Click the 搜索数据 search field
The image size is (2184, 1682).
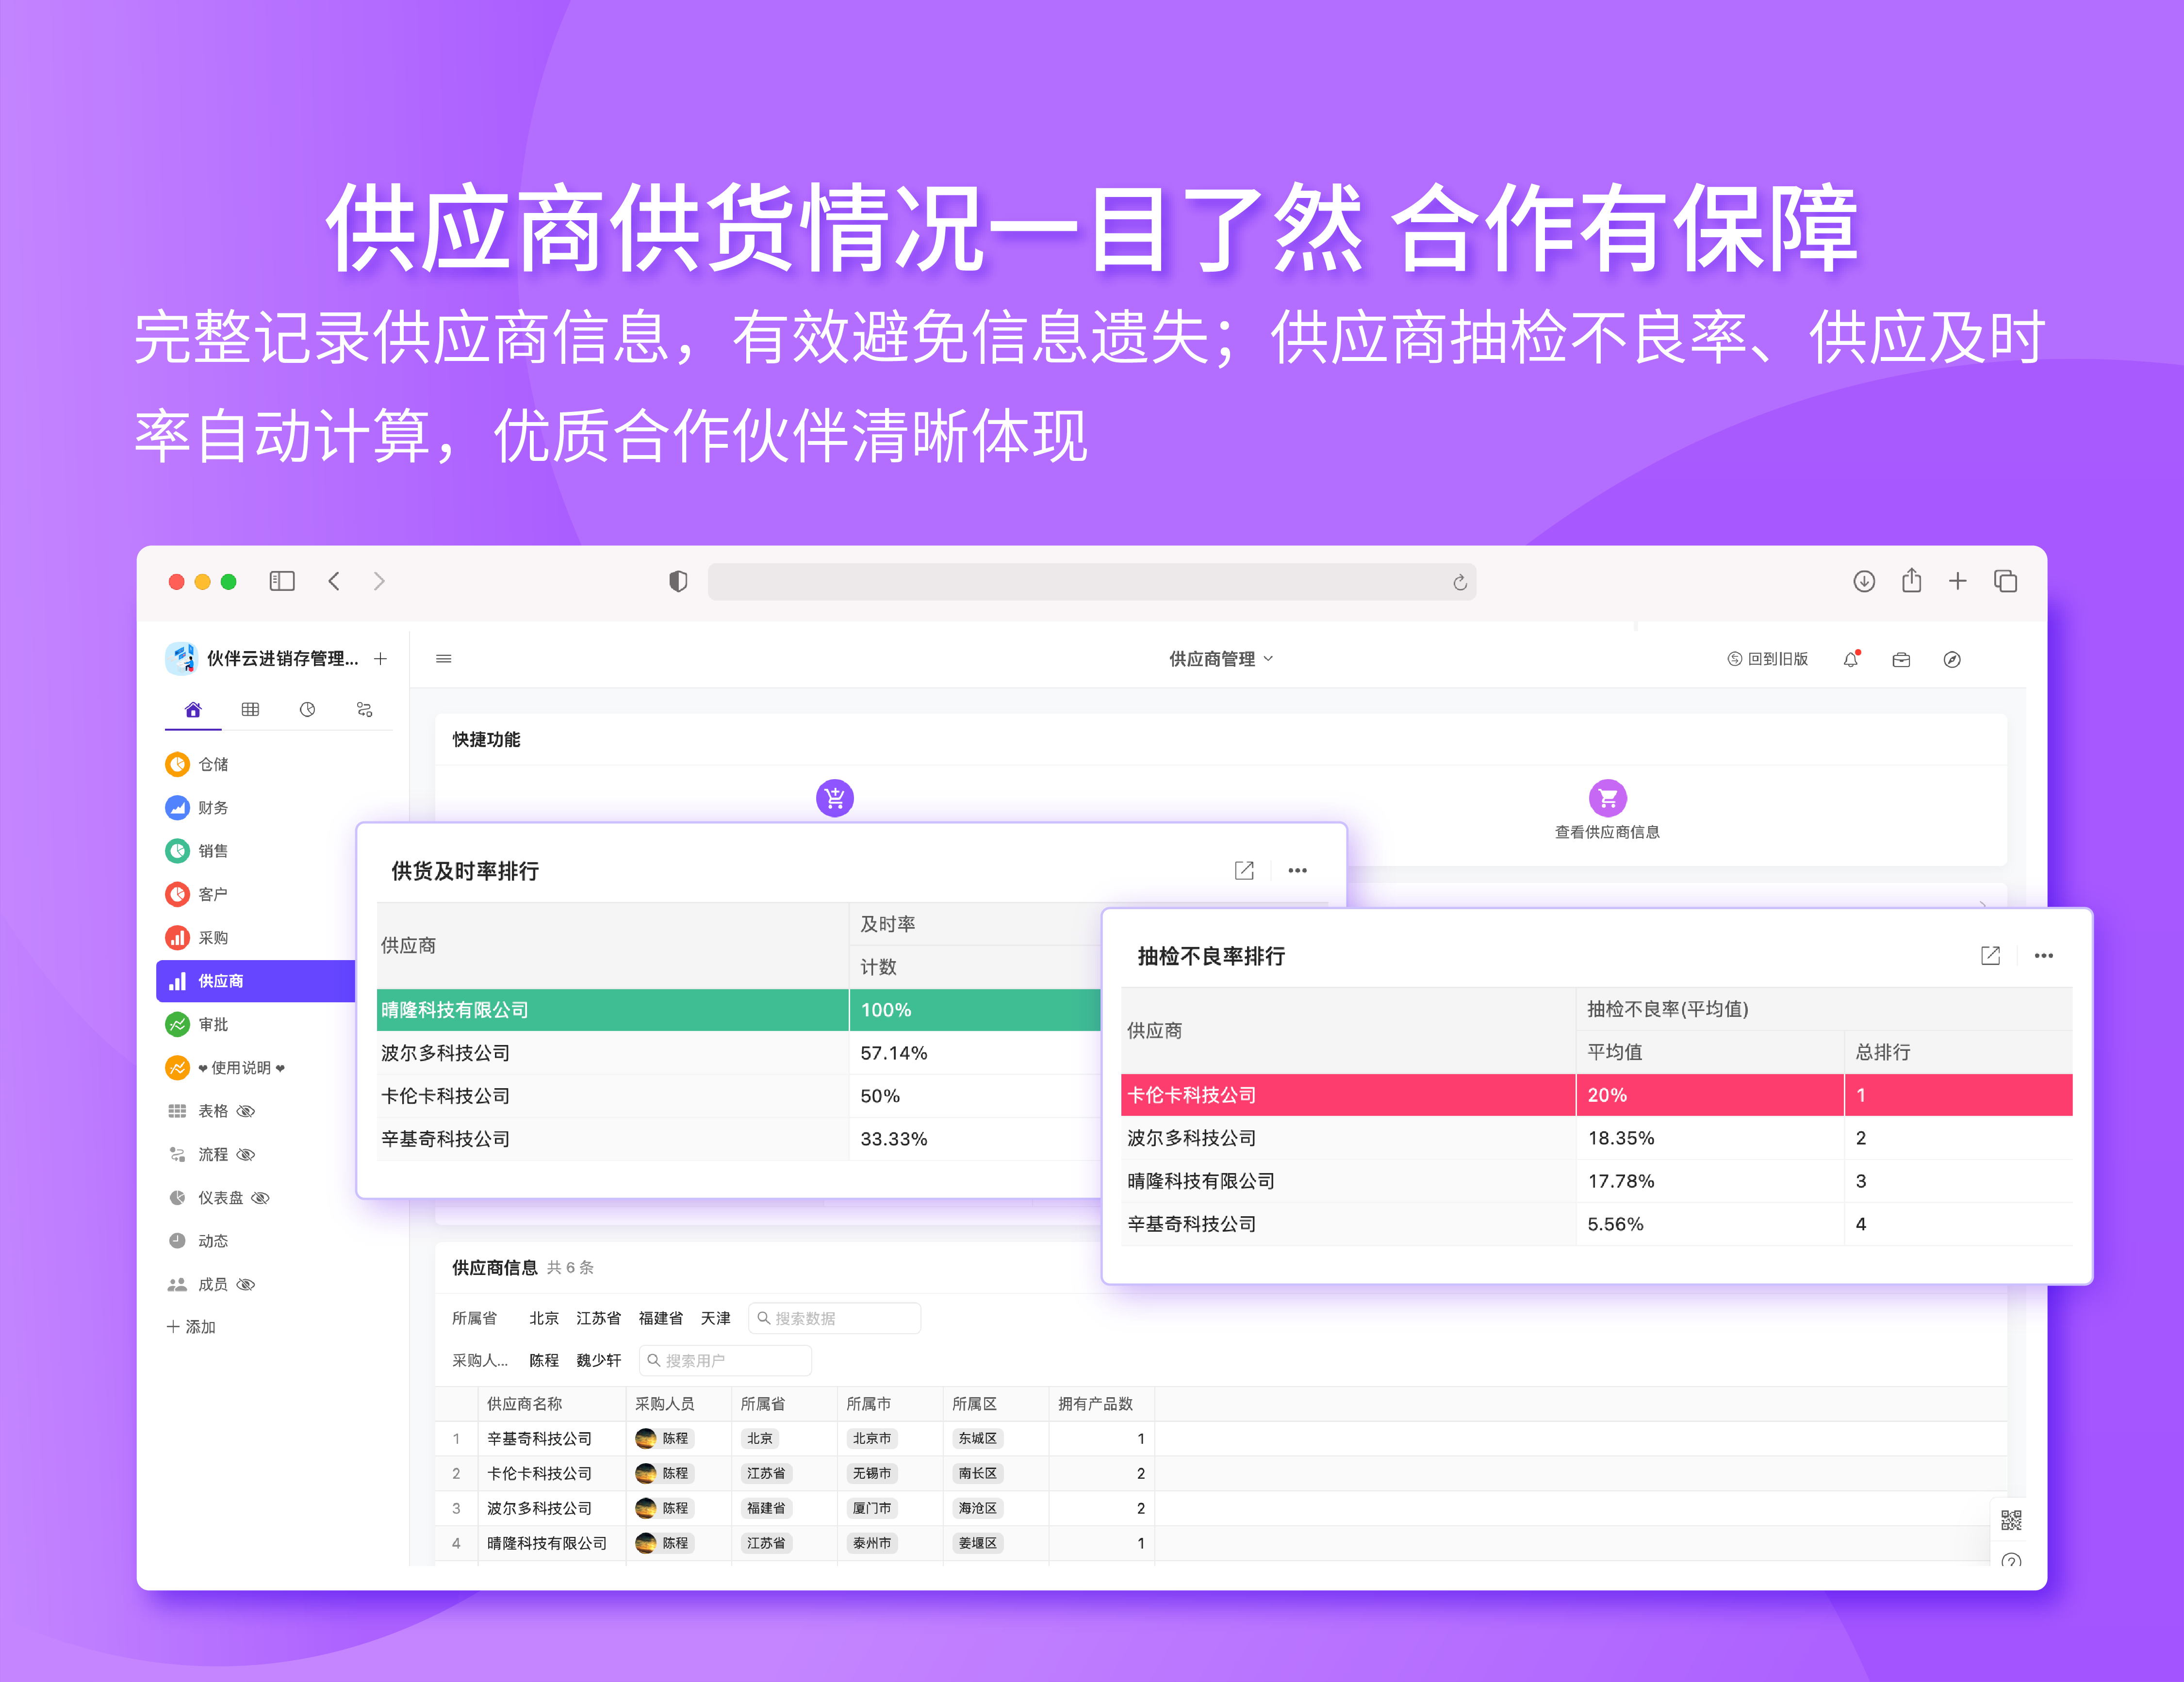coord(834,1318)
